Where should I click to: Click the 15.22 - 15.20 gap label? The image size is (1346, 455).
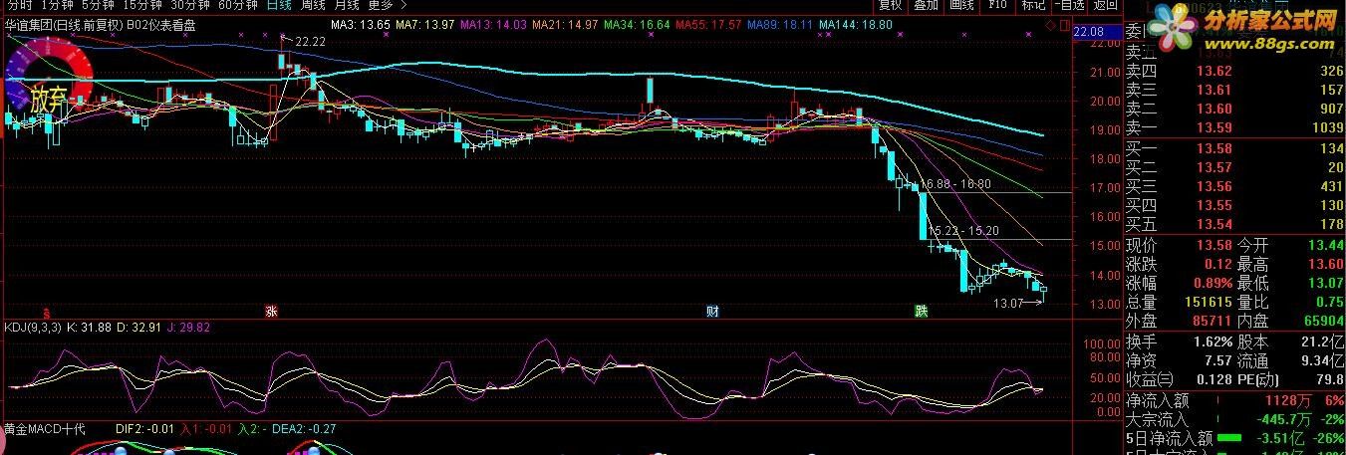coord(963,230)
